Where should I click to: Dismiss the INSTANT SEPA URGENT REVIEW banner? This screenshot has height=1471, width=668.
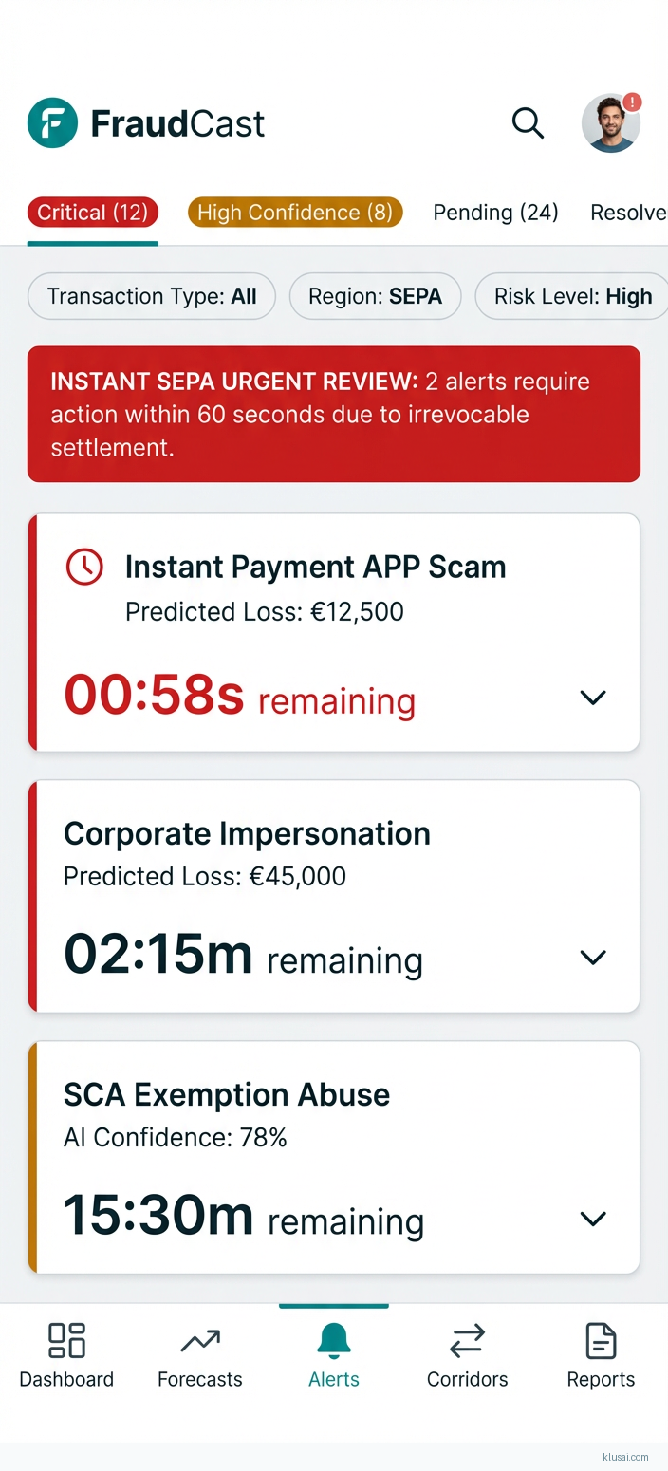pyautogui.click(x=334, y=414)
